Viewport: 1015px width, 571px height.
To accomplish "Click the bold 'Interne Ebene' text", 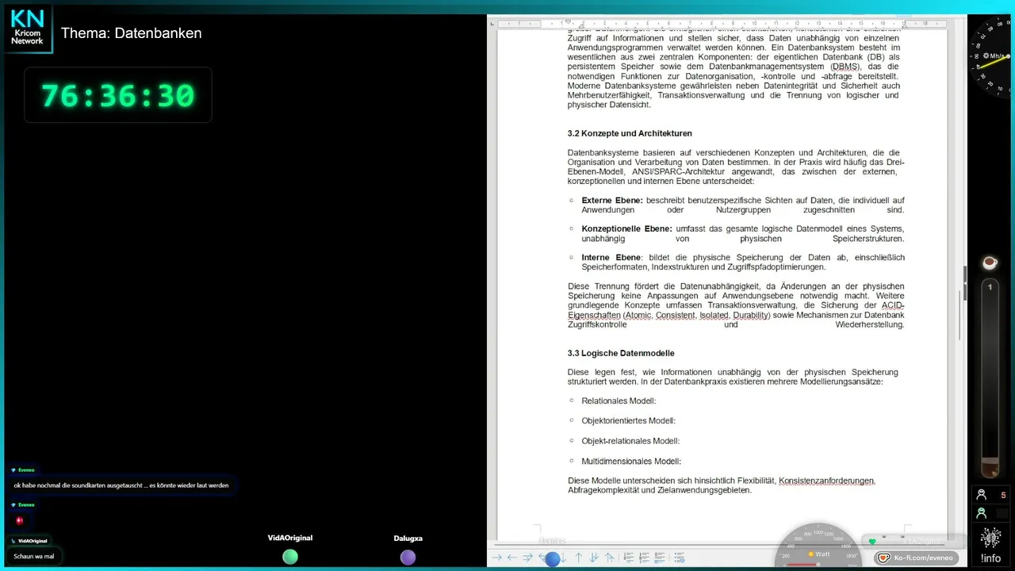I will (611, 258).
